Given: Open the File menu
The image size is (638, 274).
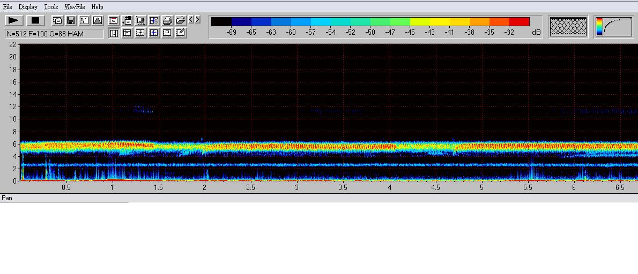Looking at the screenshot, I should (8, 7).
